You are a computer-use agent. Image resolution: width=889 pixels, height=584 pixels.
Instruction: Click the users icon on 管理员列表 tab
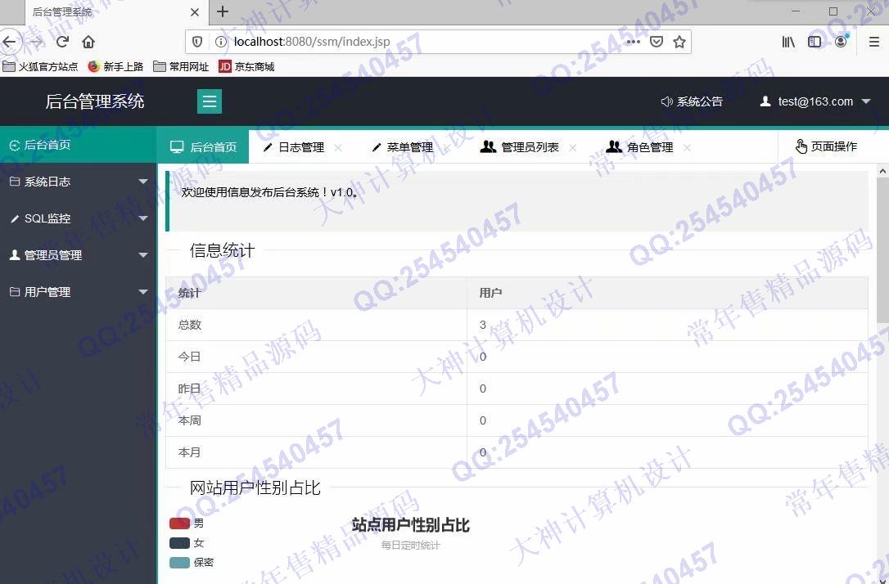point(488,146)
